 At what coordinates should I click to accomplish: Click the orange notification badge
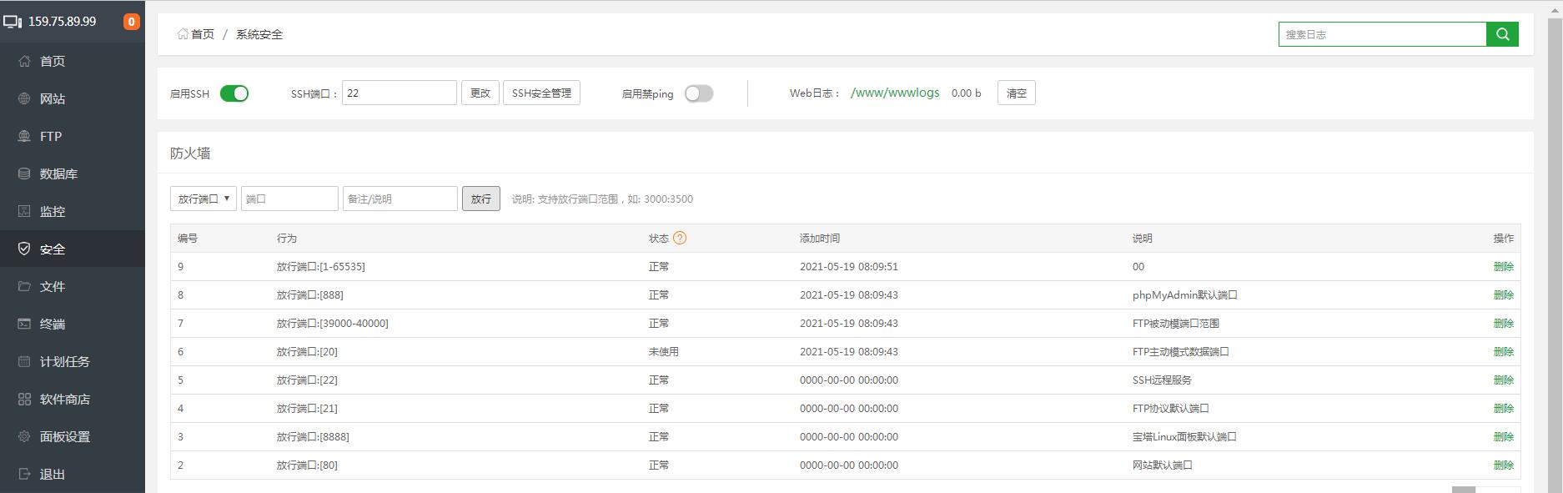pos(131,22)
